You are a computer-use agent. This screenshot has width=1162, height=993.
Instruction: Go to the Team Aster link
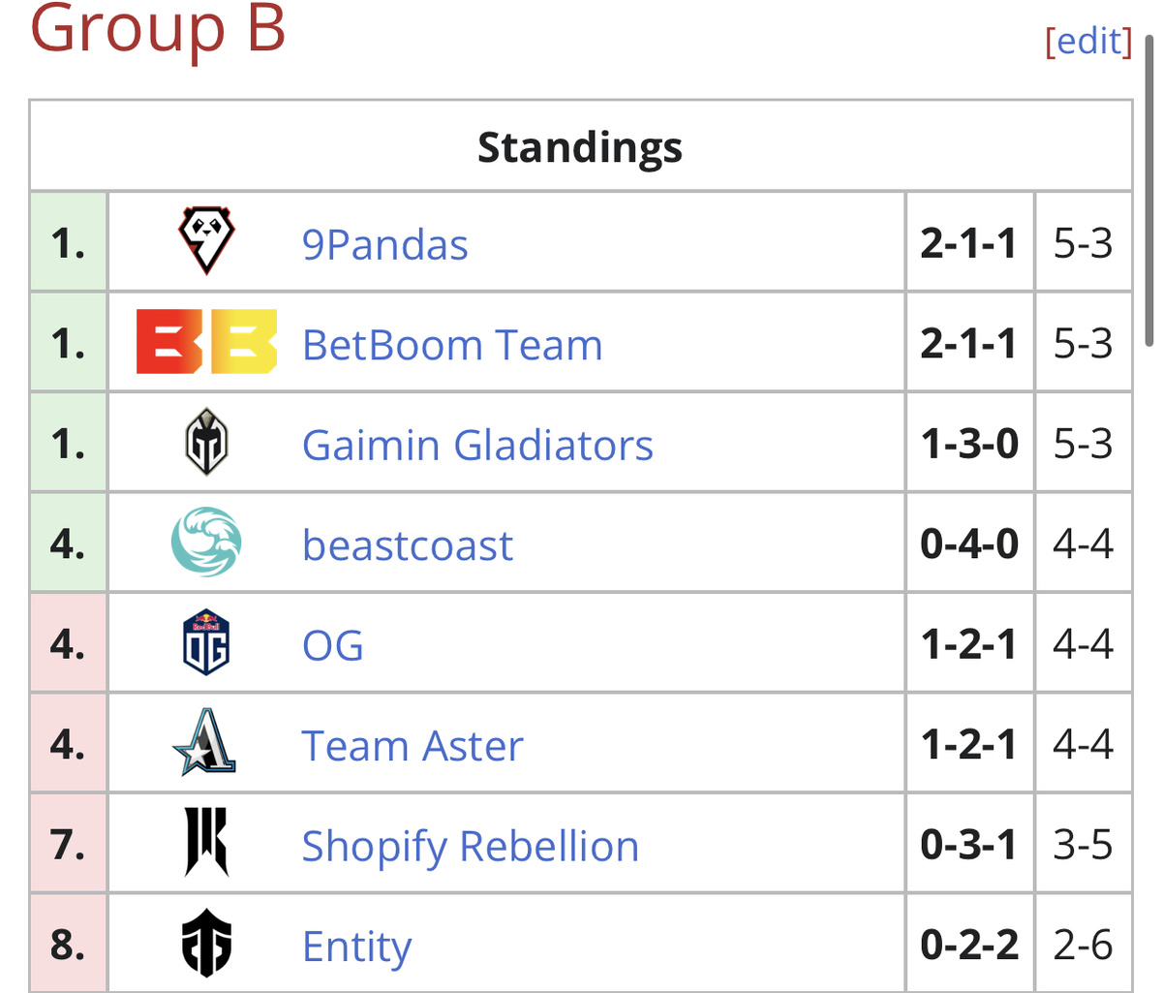pyautogui.click(x=413, y=746)
